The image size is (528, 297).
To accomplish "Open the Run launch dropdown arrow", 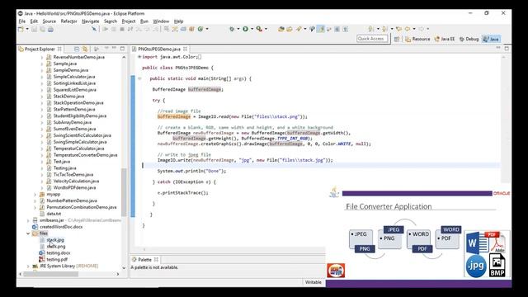I will click(x=252, y=29).
